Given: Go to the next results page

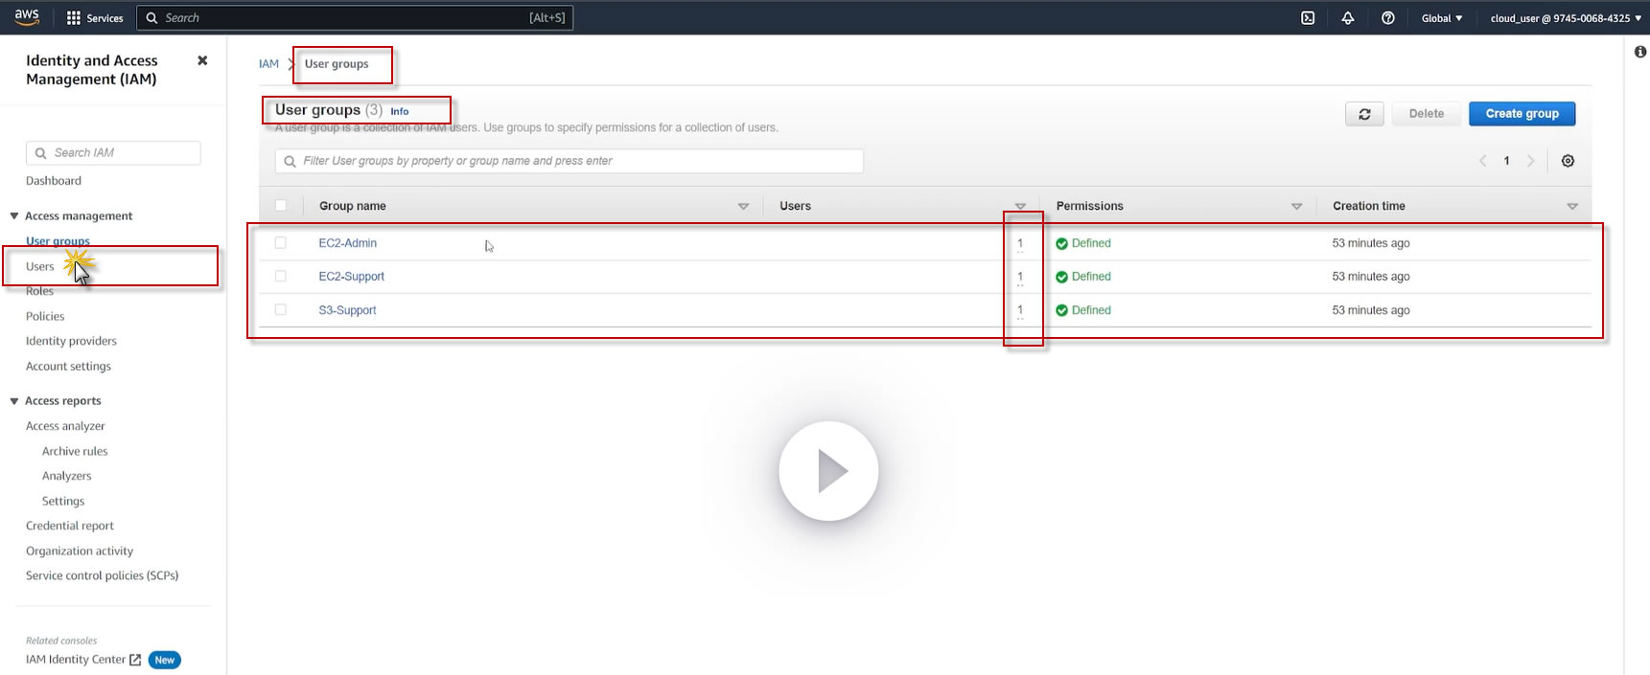Looking at the screenshot, I should 1531,161.
